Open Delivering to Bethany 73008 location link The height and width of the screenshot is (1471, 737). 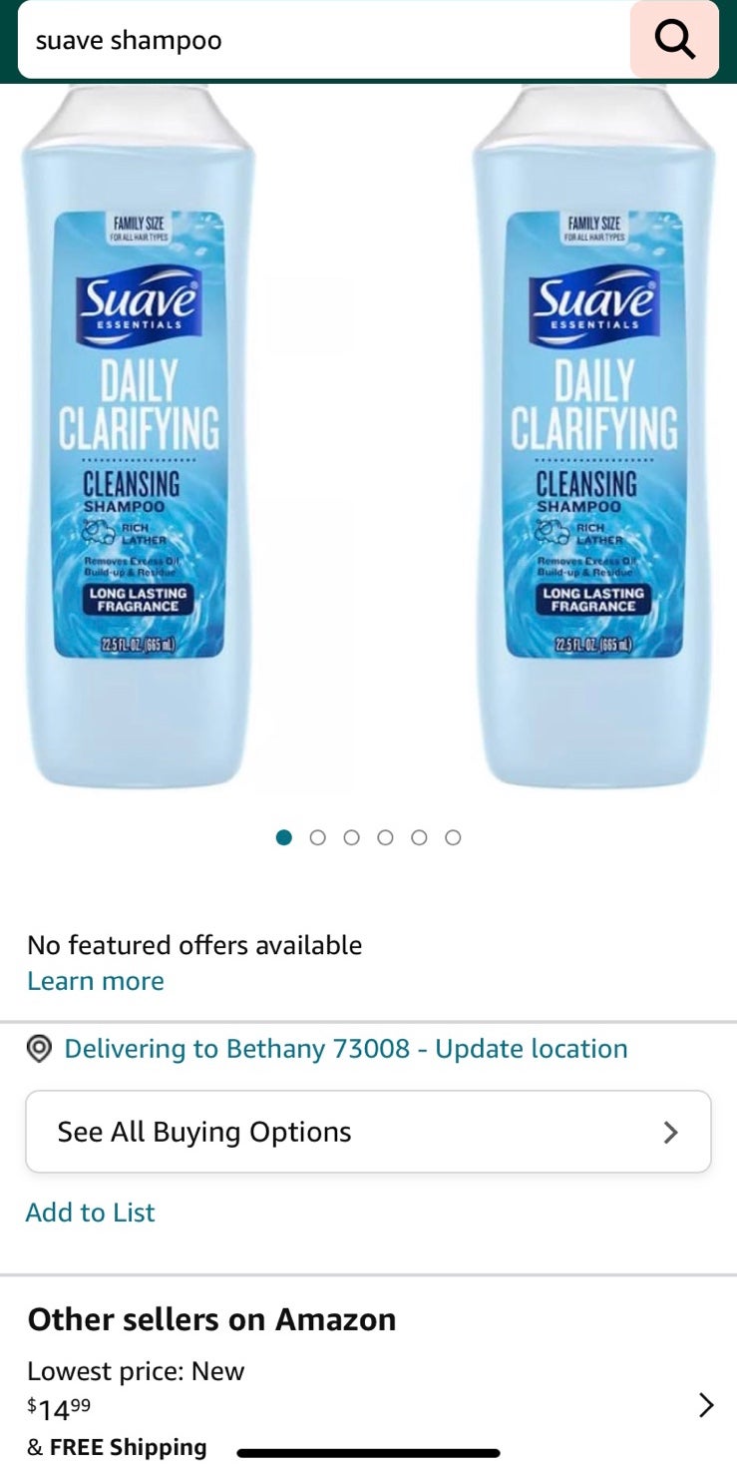point(346,1049)
